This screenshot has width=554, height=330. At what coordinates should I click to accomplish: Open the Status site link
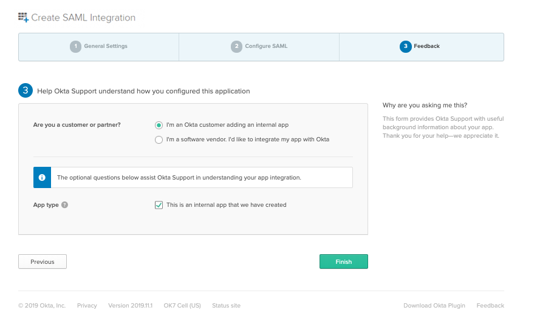[x=226, y=306]
